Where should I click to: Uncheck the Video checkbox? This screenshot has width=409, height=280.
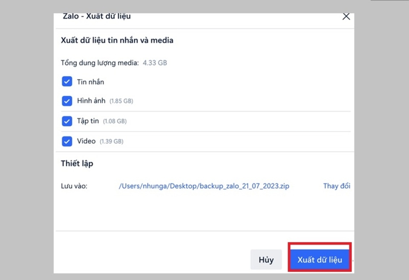pyautogui.click(x=67, y=141)
